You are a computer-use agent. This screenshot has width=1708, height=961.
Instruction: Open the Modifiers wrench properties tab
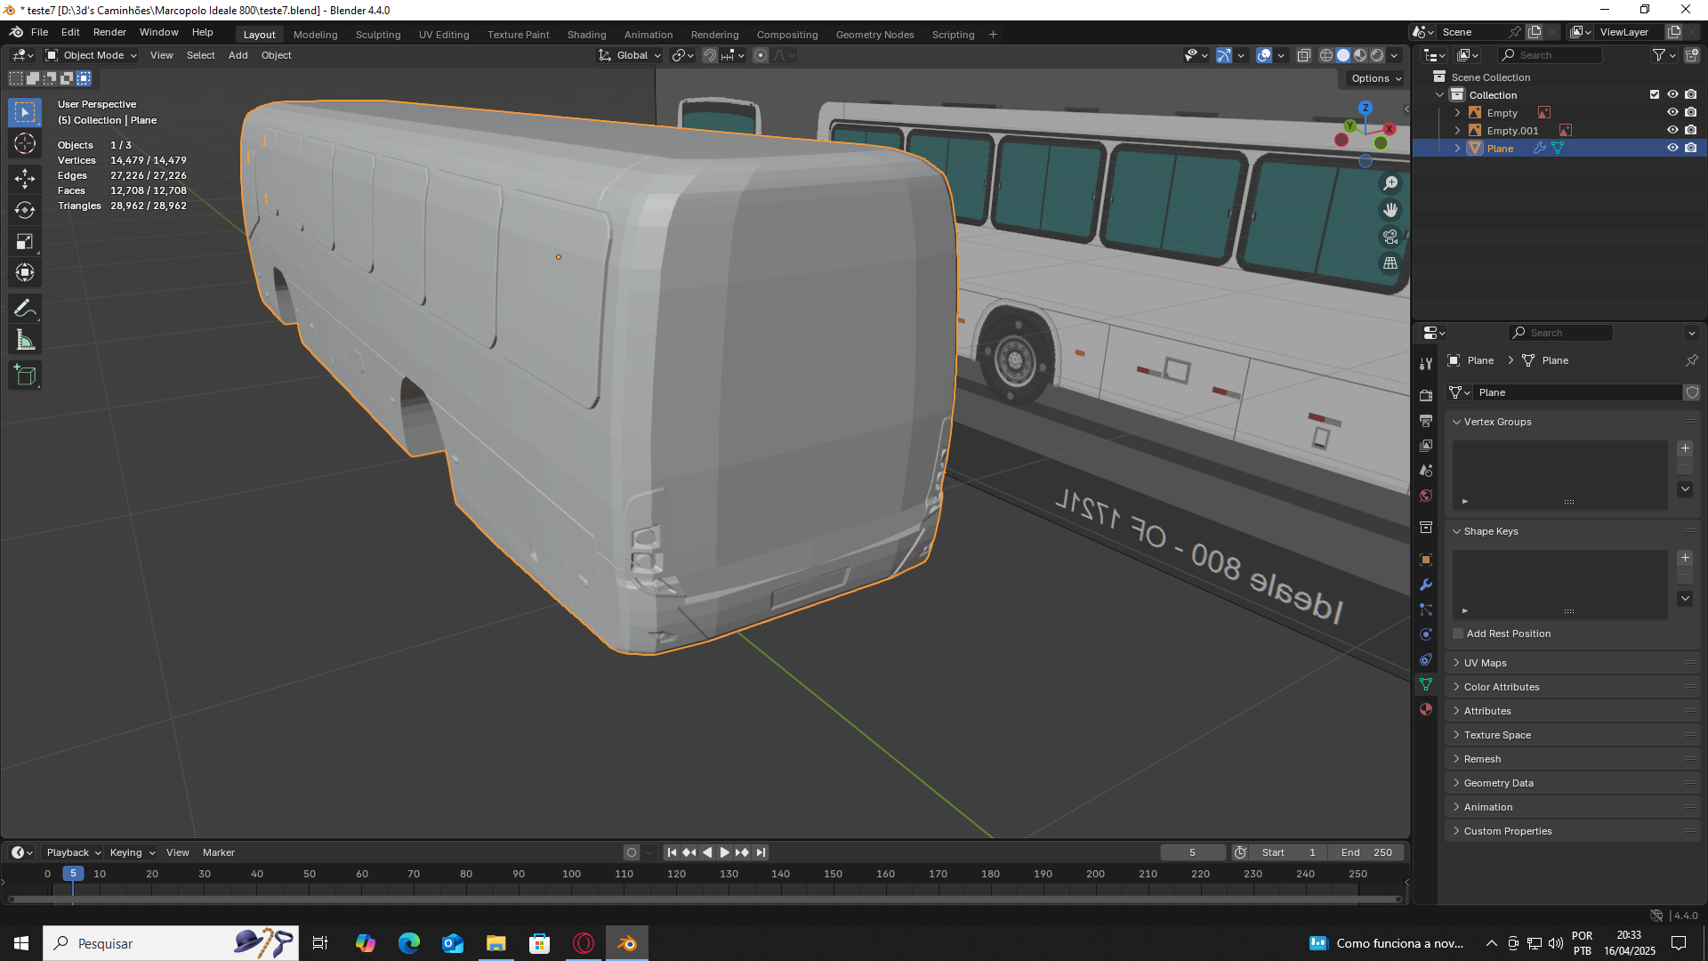click(1426, 585)
